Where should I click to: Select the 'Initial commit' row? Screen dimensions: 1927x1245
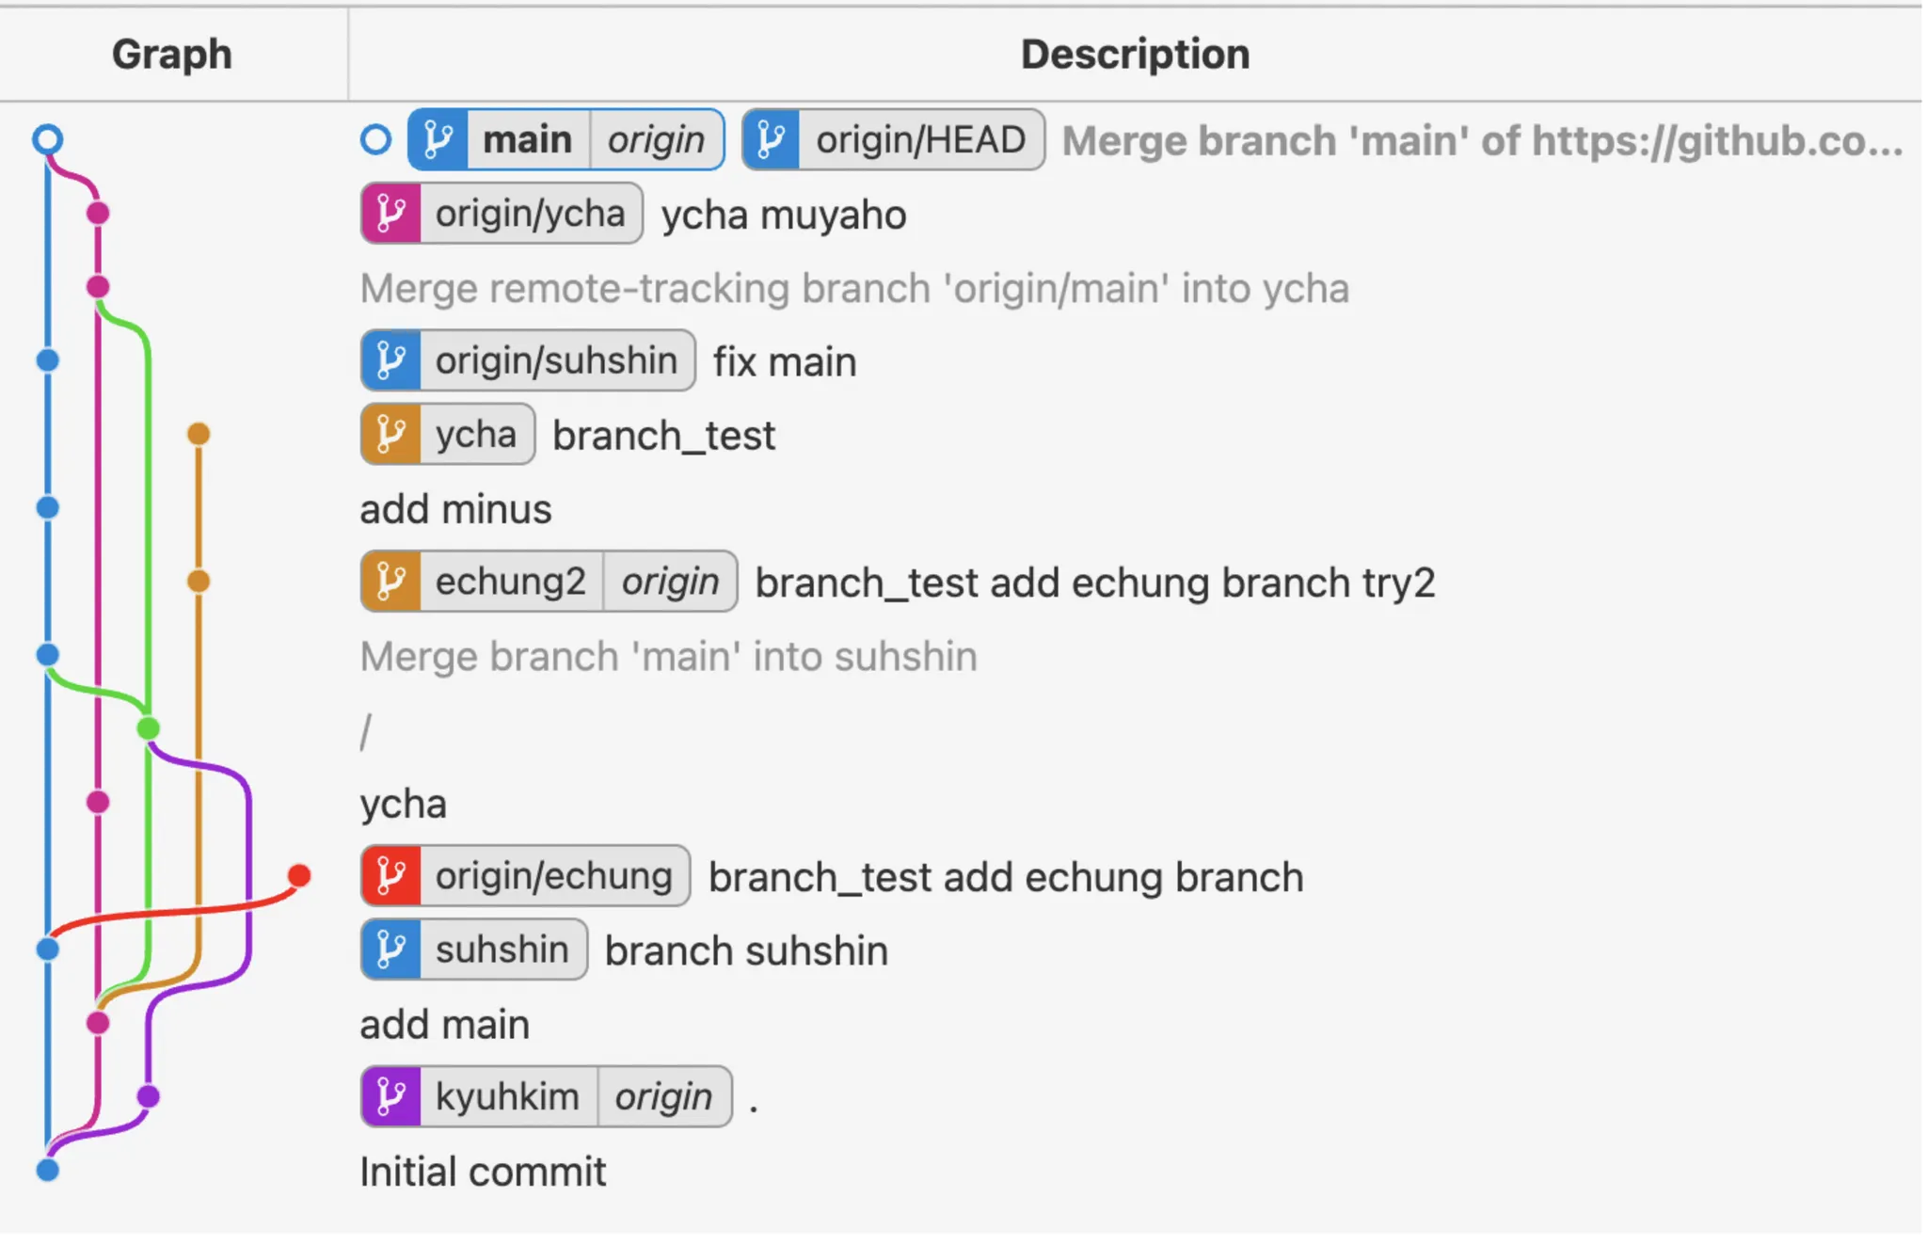483,1172
